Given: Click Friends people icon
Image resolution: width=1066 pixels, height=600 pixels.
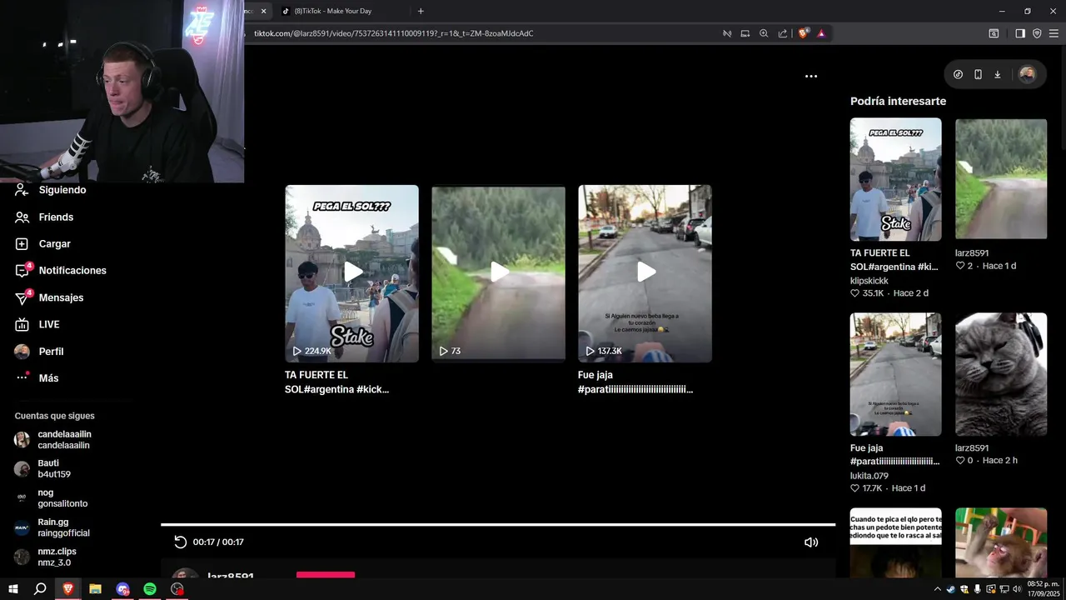Looking at the screenshot, I should point(22,217).
